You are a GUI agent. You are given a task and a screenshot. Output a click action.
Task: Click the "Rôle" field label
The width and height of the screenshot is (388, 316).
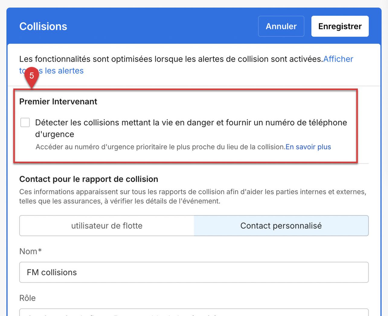click(27, 298)
